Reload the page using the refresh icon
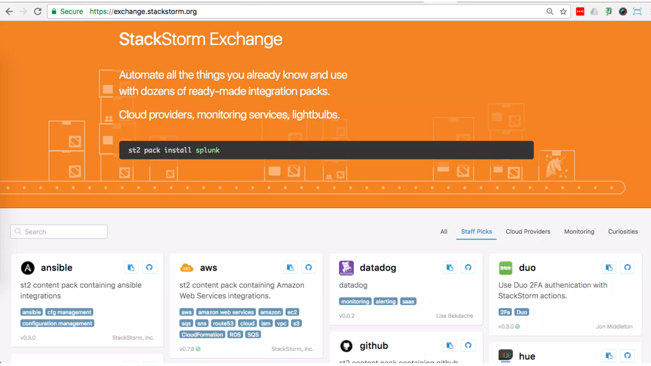Image resolution: width=651 pixels, height=366 pixels. coord(38,11)
